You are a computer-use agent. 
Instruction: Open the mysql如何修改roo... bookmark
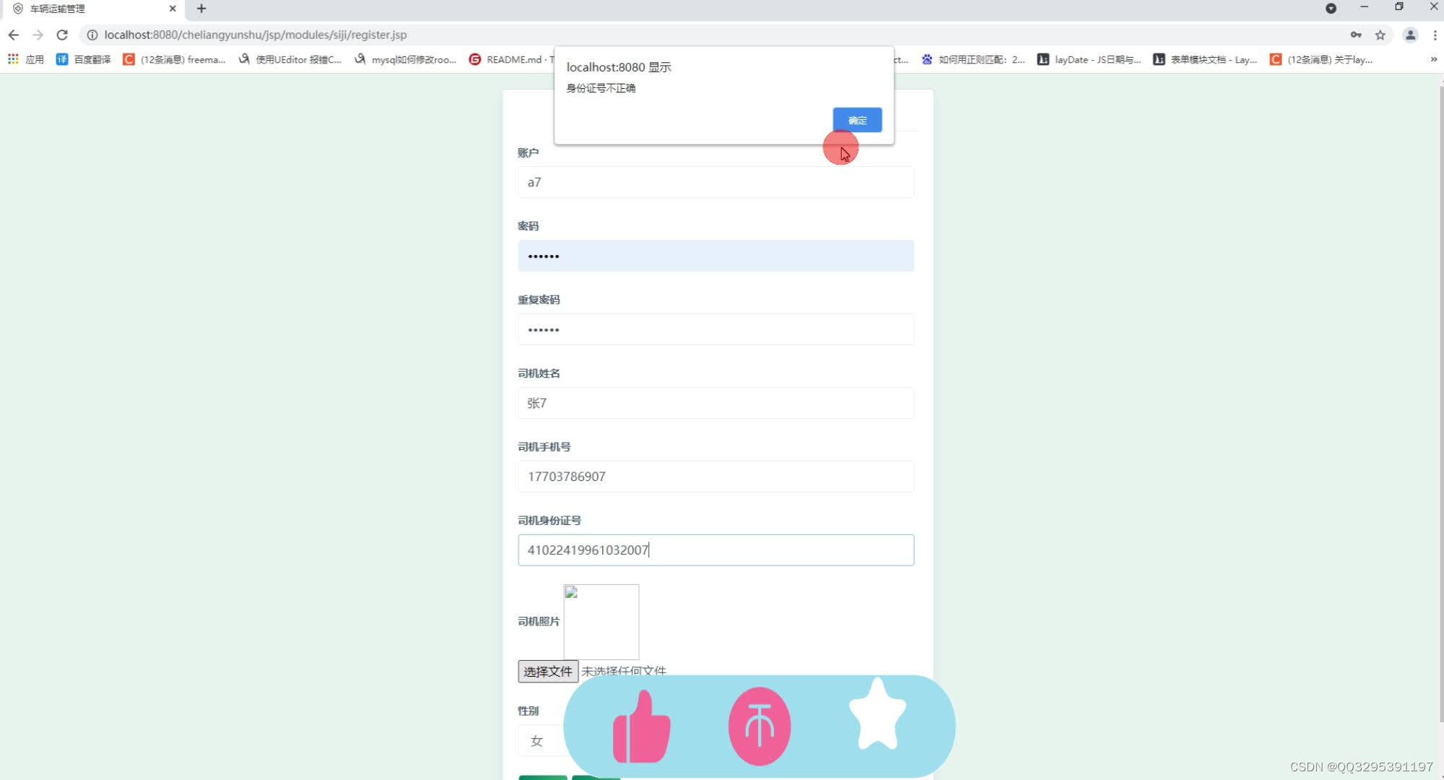(x=405, y=59)
